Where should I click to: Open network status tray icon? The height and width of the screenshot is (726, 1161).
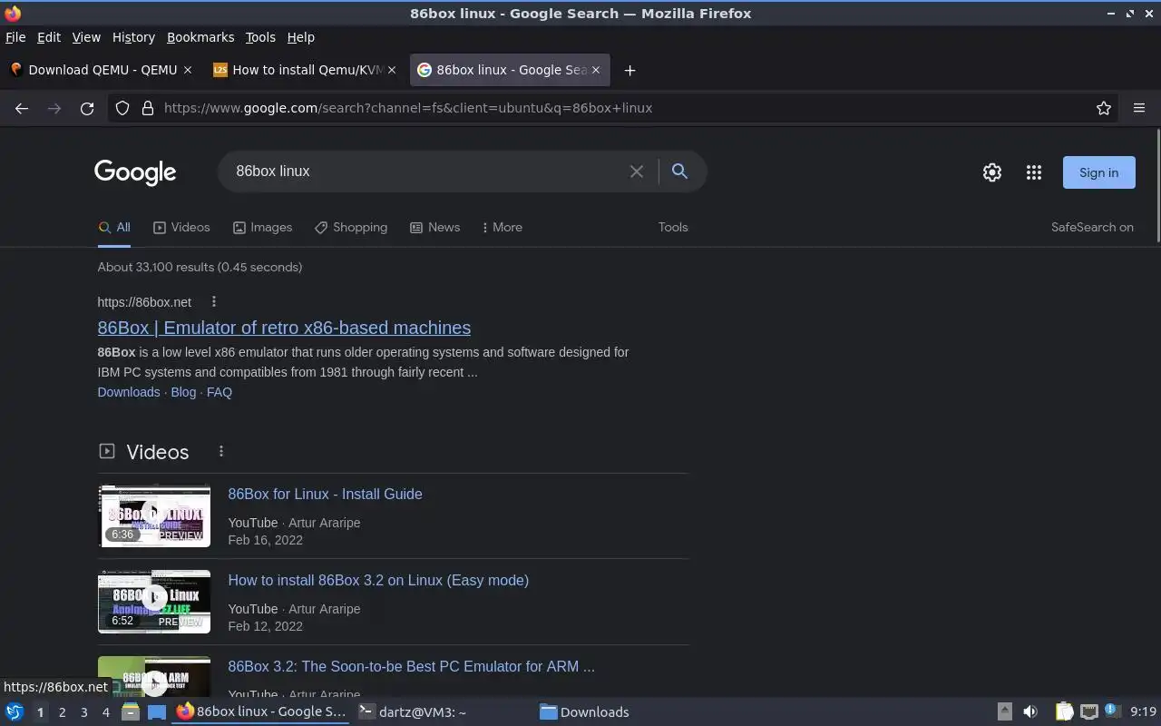coord(1089,712)
